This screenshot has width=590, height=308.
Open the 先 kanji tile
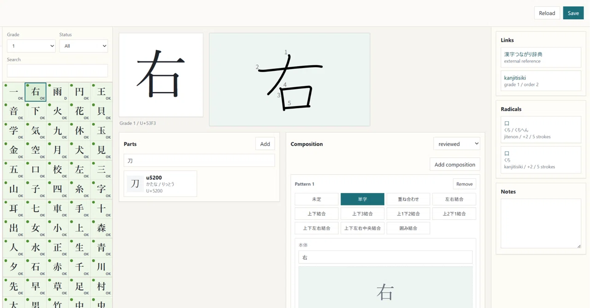click(x=14, y=287)
